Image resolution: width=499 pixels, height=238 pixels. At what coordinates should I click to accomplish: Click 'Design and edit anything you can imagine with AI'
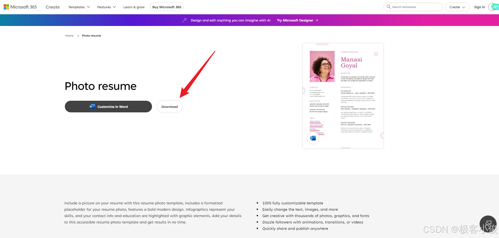coord(231,20)
